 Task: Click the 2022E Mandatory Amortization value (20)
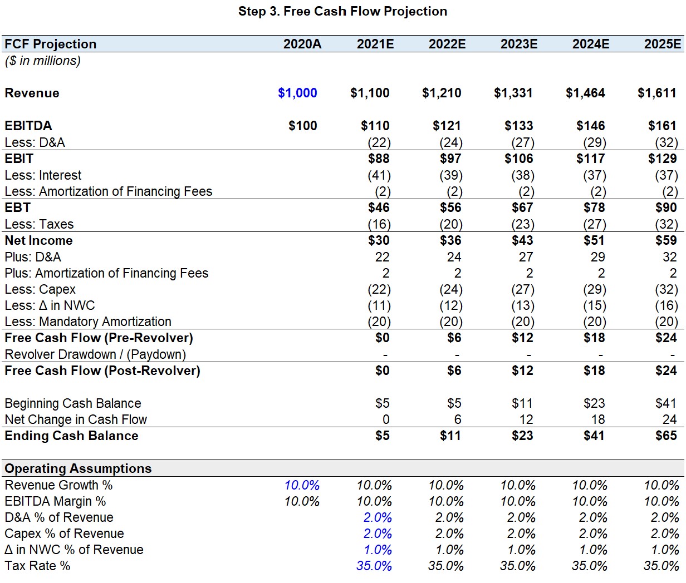[x=450, y=322]
